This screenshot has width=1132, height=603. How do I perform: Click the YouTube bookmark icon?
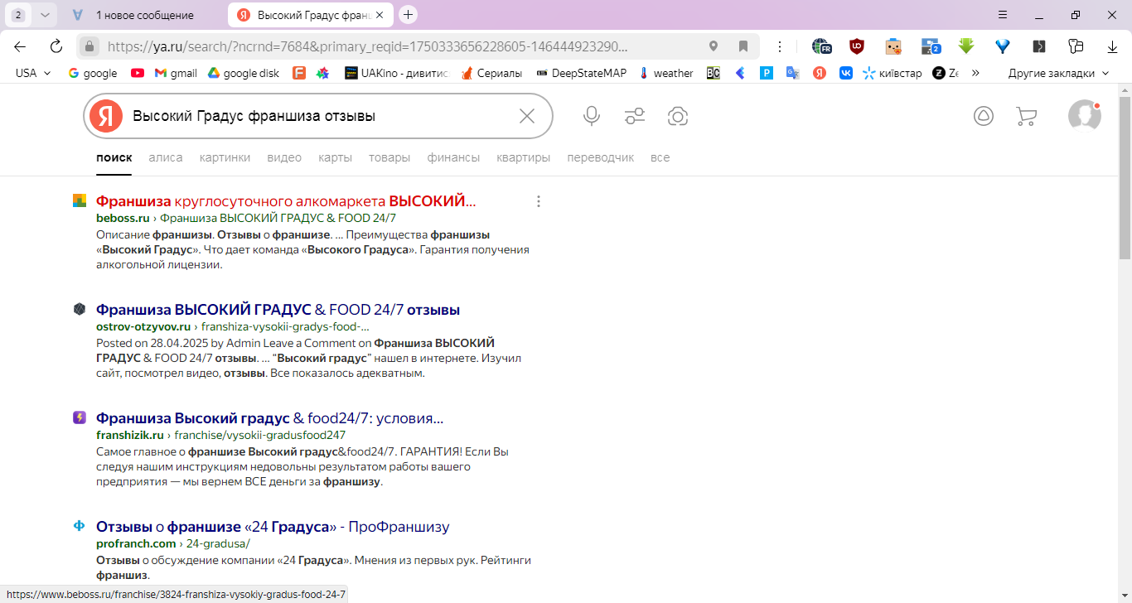click(138, 73)
